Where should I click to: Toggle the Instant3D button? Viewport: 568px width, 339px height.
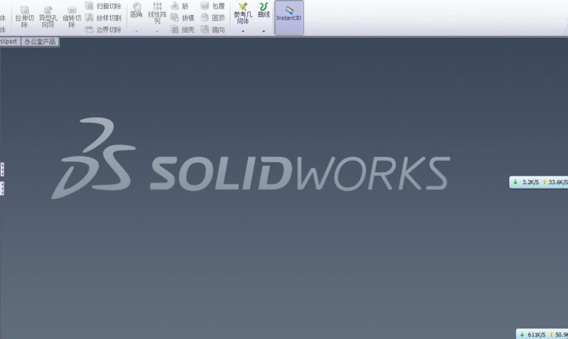[289, 18]
